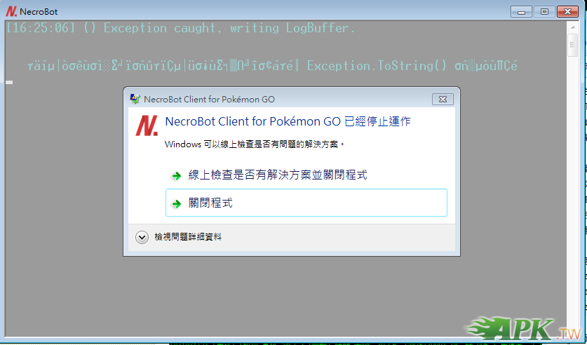Click the console vertical scrollbar thumb

pos(573,45)
